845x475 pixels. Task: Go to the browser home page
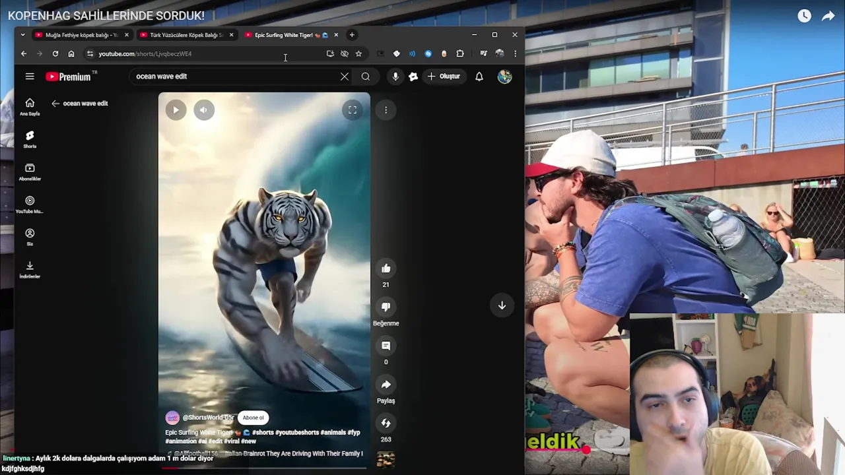71,54
